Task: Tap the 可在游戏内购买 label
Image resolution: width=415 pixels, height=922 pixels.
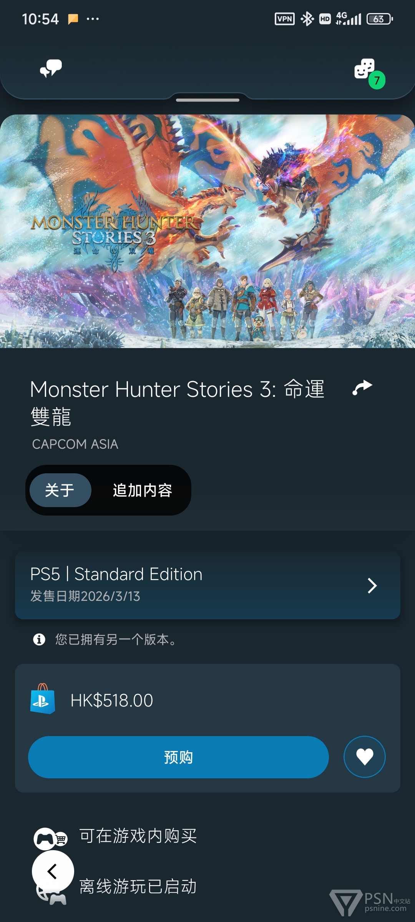Action: [138, 836]
